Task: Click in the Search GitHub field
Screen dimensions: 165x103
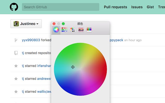Action: point(61,7)
